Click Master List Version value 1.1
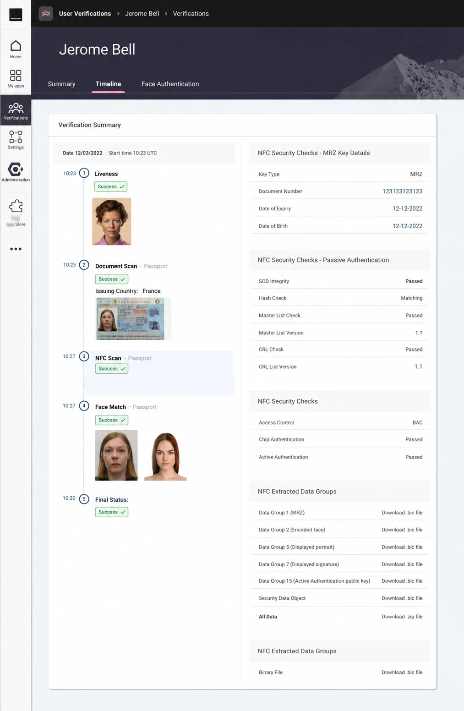Image resolution: width=464 pixels, height=711 pixels. (419, 333)
